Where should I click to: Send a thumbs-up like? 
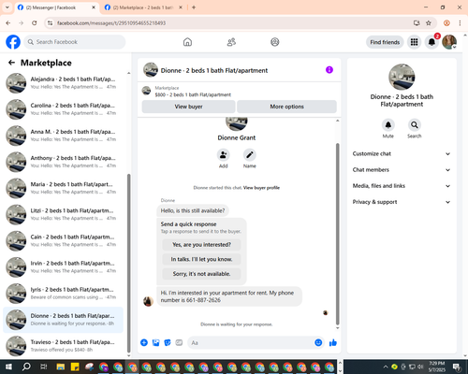click(x=333, y=343)
